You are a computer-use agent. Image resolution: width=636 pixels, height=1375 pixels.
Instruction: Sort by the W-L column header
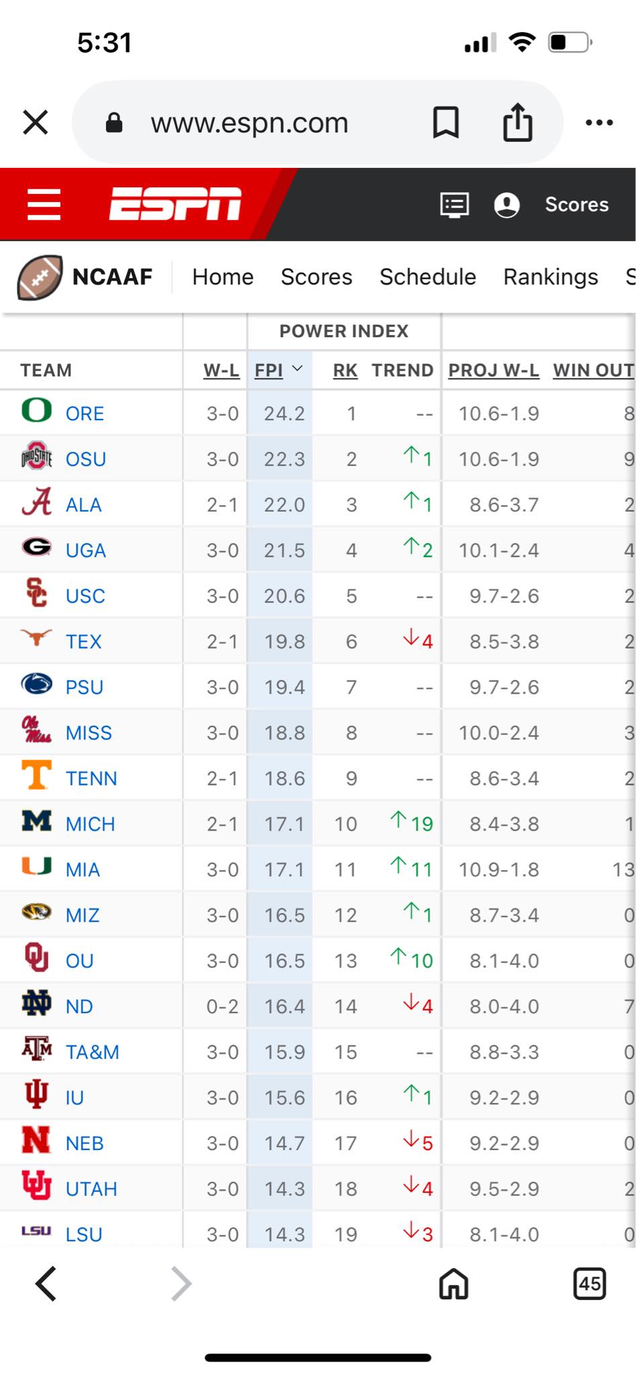221,371
